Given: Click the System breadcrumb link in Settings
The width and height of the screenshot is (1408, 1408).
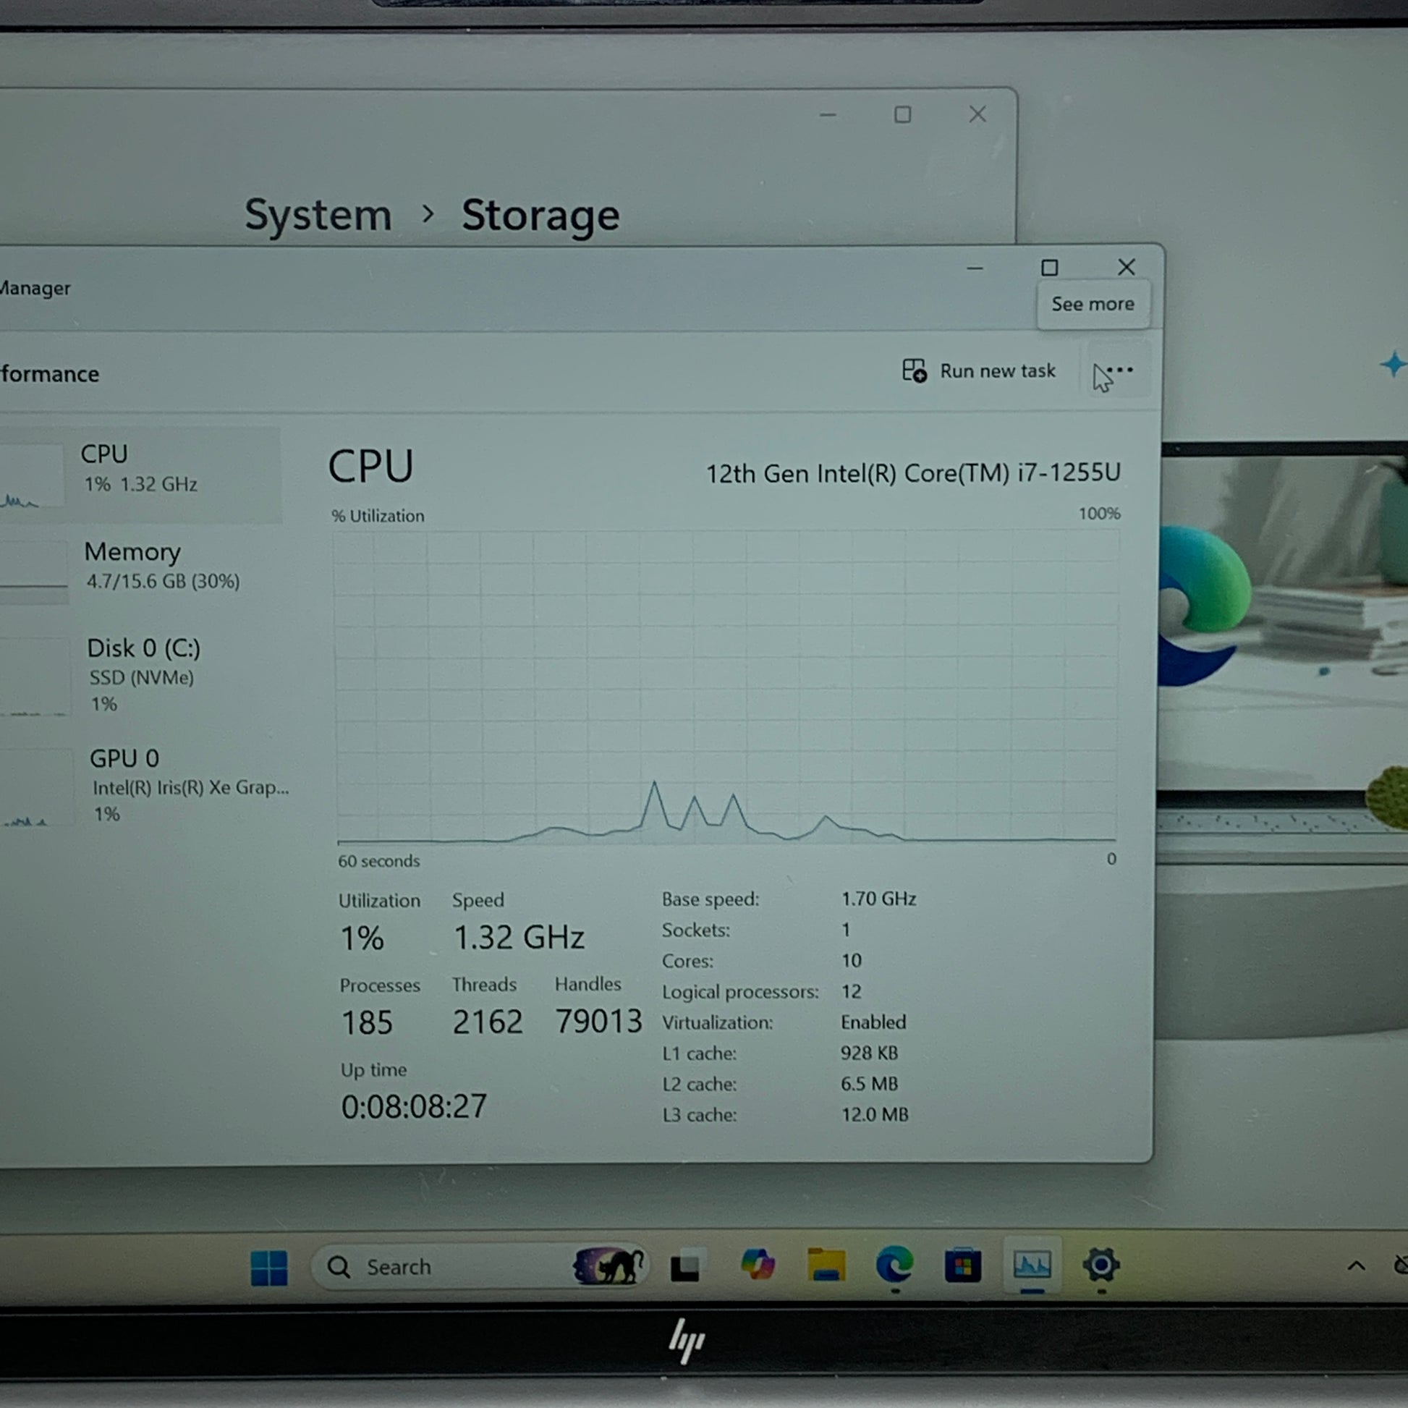Looking at the screenshot, I should click(x=318, y=215).
